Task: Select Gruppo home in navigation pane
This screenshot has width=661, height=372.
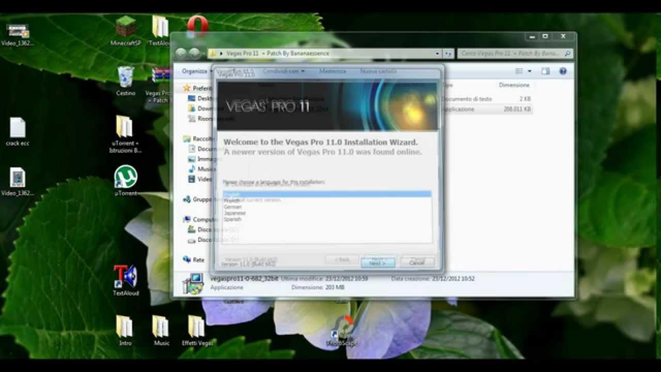Action: click(x=198, y=199)
